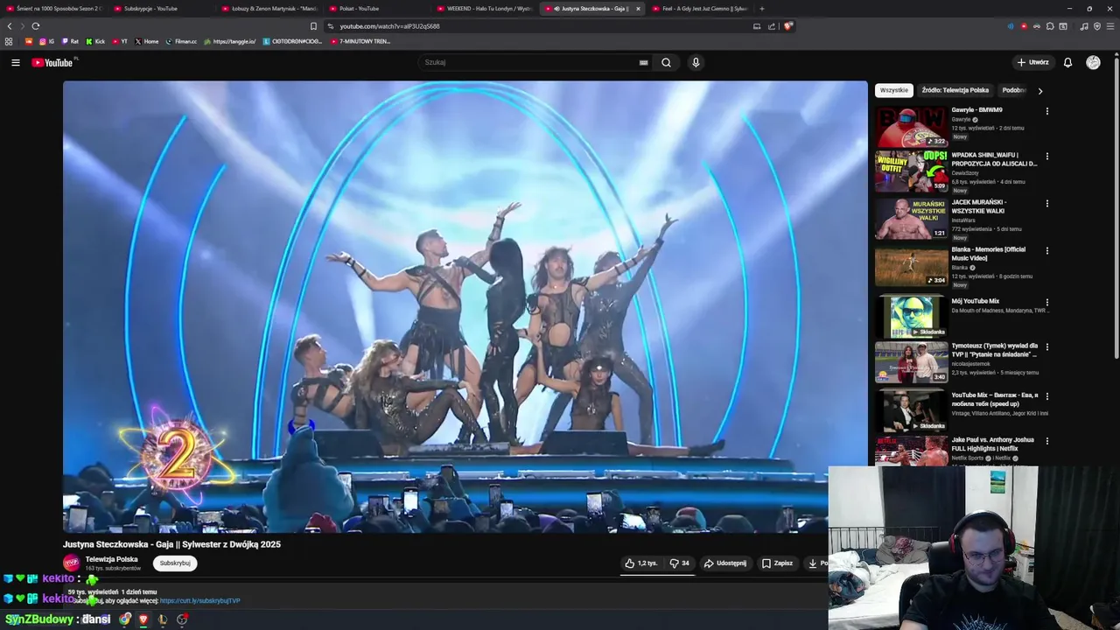Open the IG bookmark
This screenshot has height=630, width=1120.
point(46,41)
